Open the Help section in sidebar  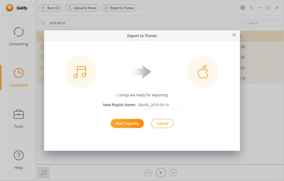click(x=18, y=160)
